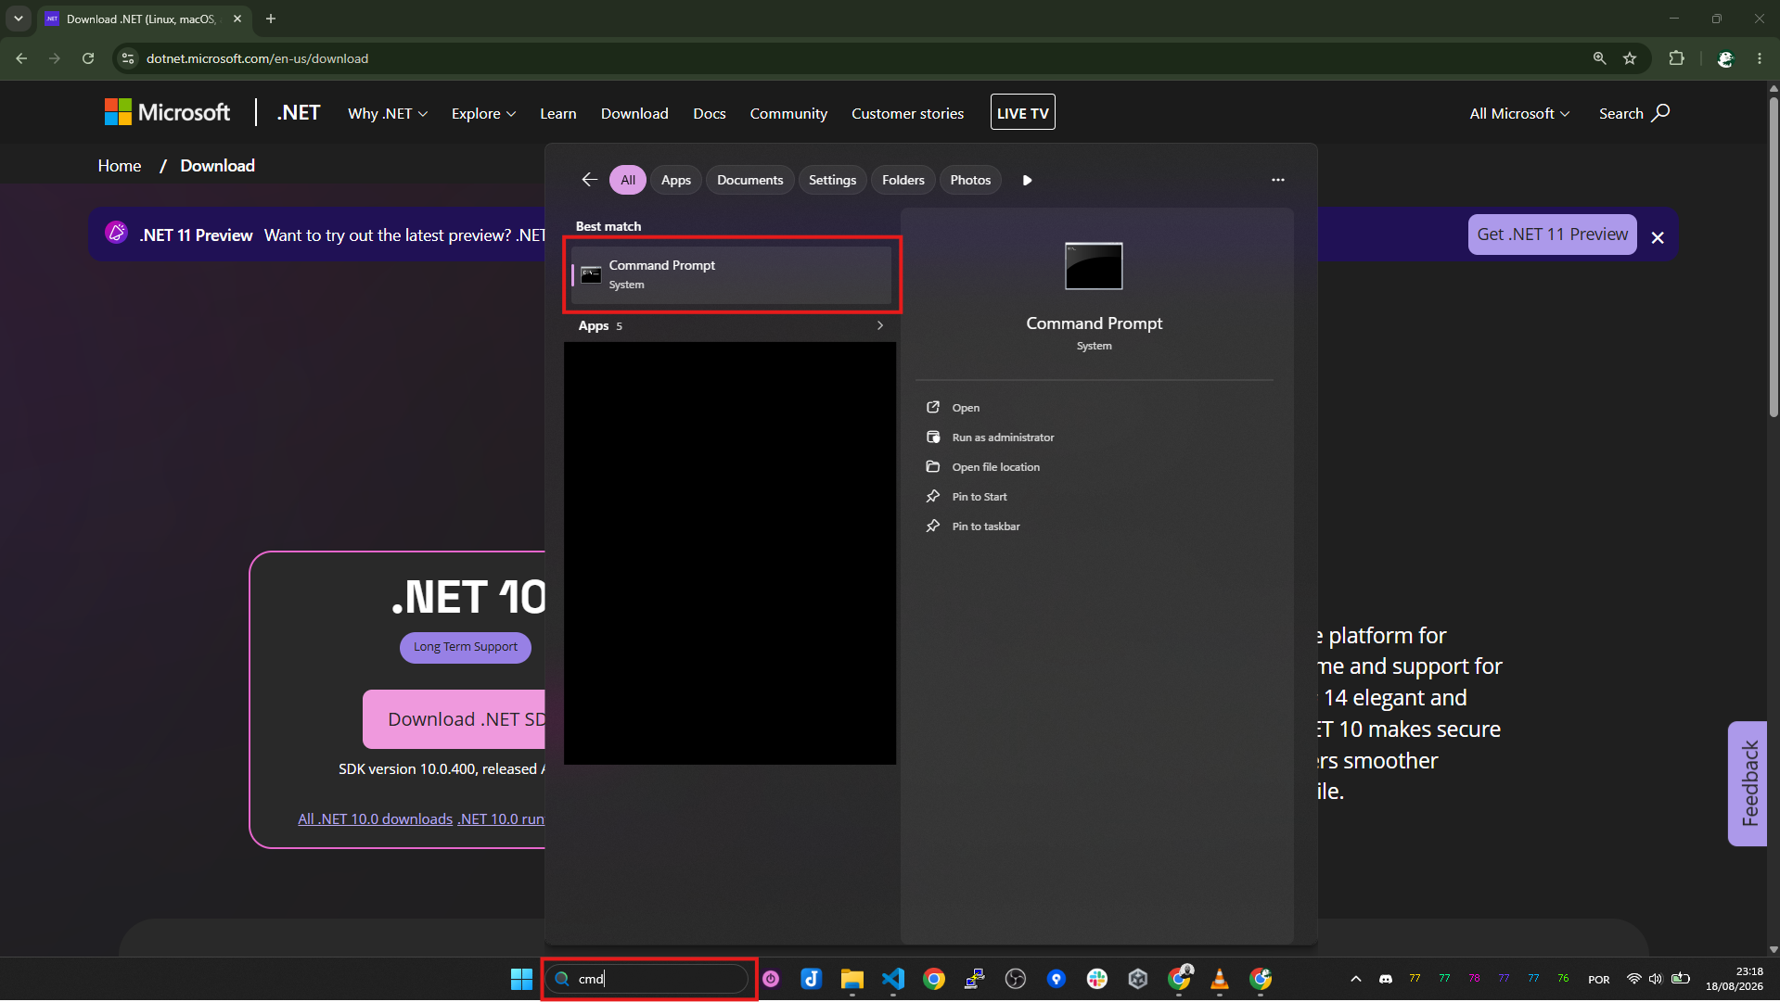Bookmark this page with star icon
The width and height of the screenshot is (1780, 1002).
click(1630, 58)
